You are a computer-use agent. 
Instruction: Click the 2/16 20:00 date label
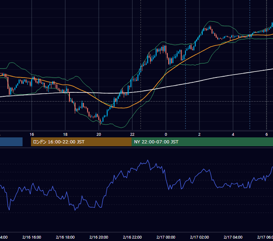click(x=99, y=237)
